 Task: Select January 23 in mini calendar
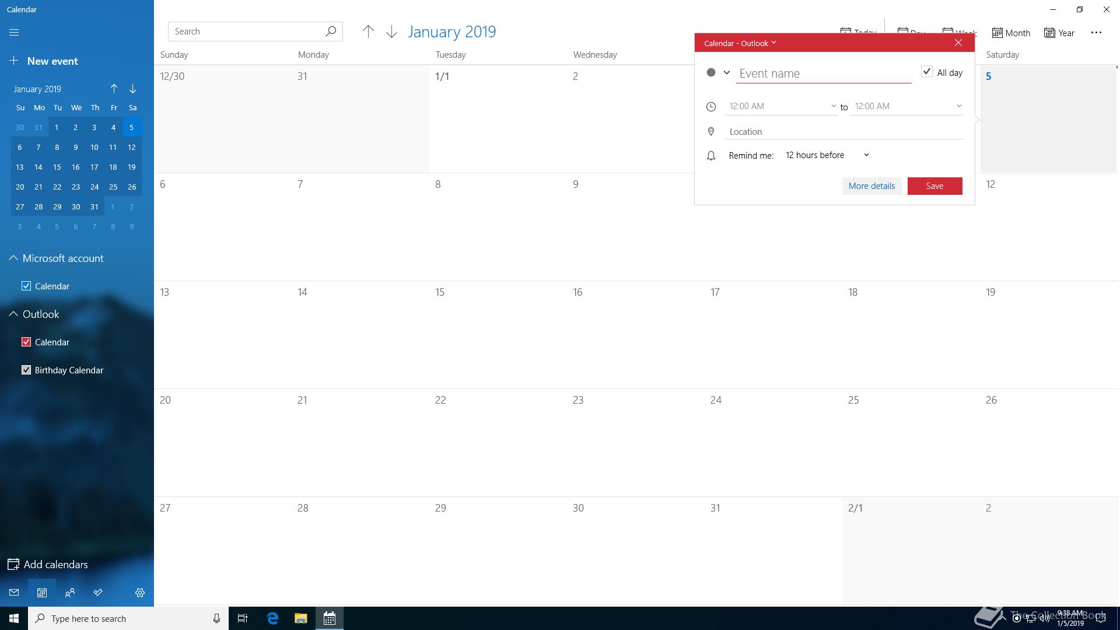pos(76,187)
